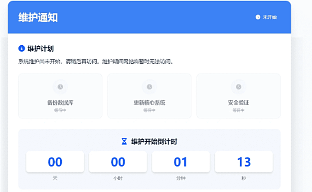The image size is (312, 192).
Task: Select the 更新核心系统 card title
Action: point(150,102)
